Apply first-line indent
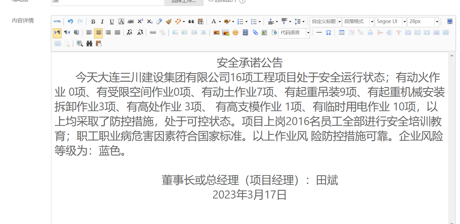Screen dimensions: 460x224 76,32
